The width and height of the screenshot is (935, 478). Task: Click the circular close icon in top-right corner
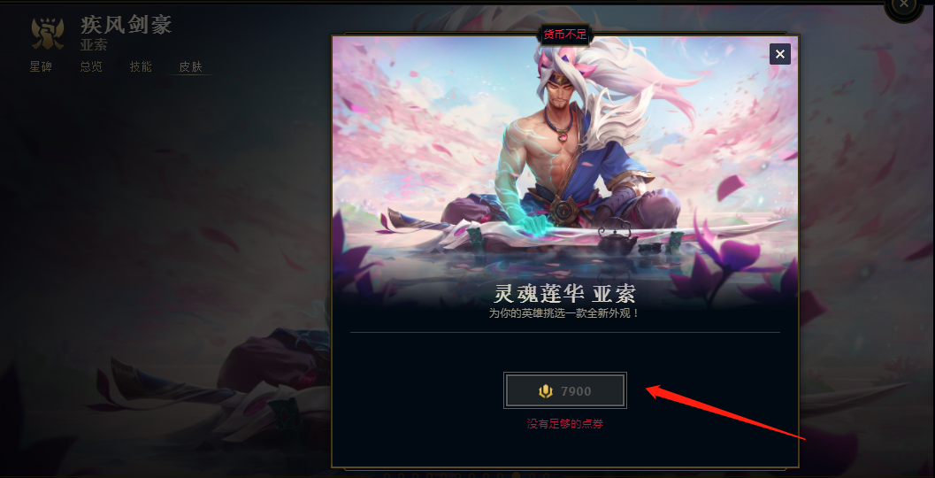tap(904, 4)
